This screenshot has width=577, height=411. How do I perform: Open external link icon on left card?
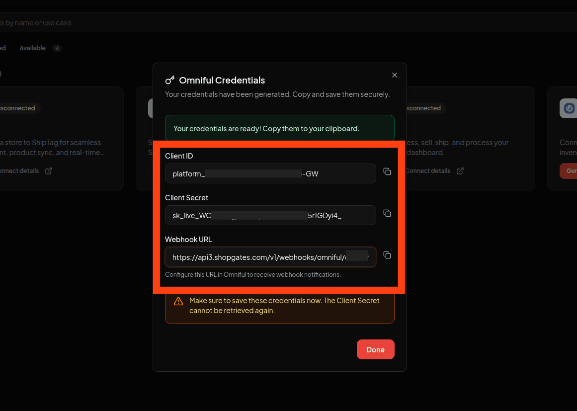[49, 171]
